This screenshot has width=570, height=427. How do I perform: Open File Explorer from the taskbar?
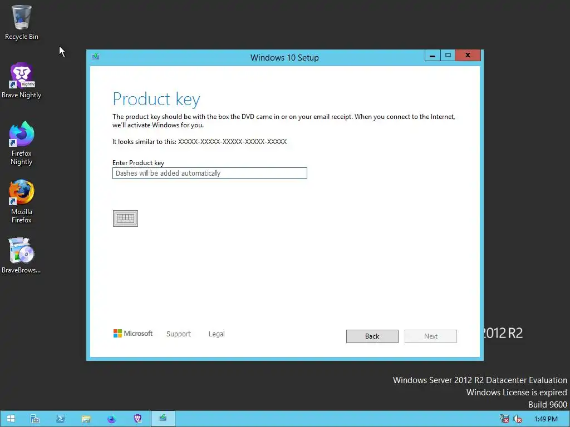pyautogui.click(x=86, y=419)
